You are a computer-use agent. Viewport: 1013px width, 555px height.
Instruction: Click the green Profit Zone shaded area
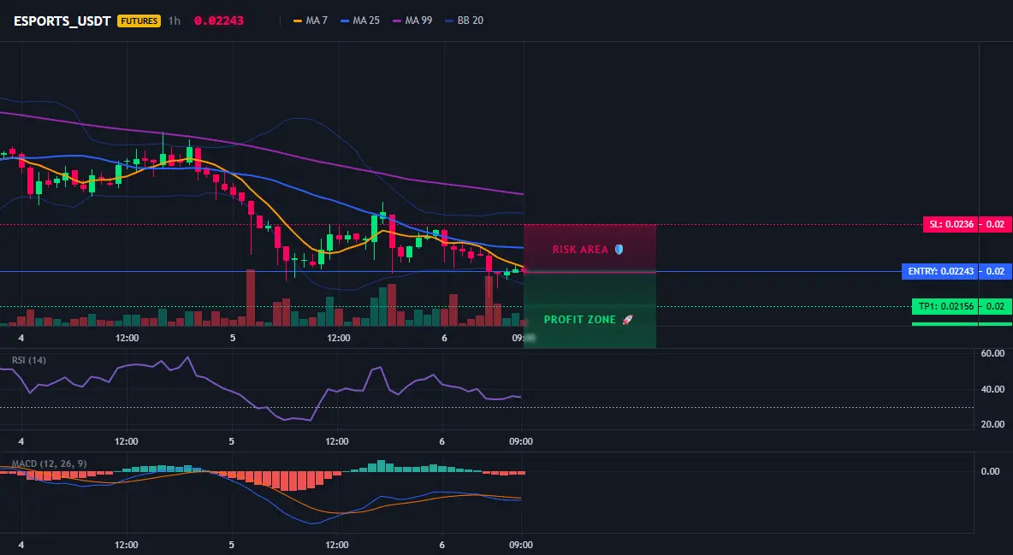click(x=589, y=310)
